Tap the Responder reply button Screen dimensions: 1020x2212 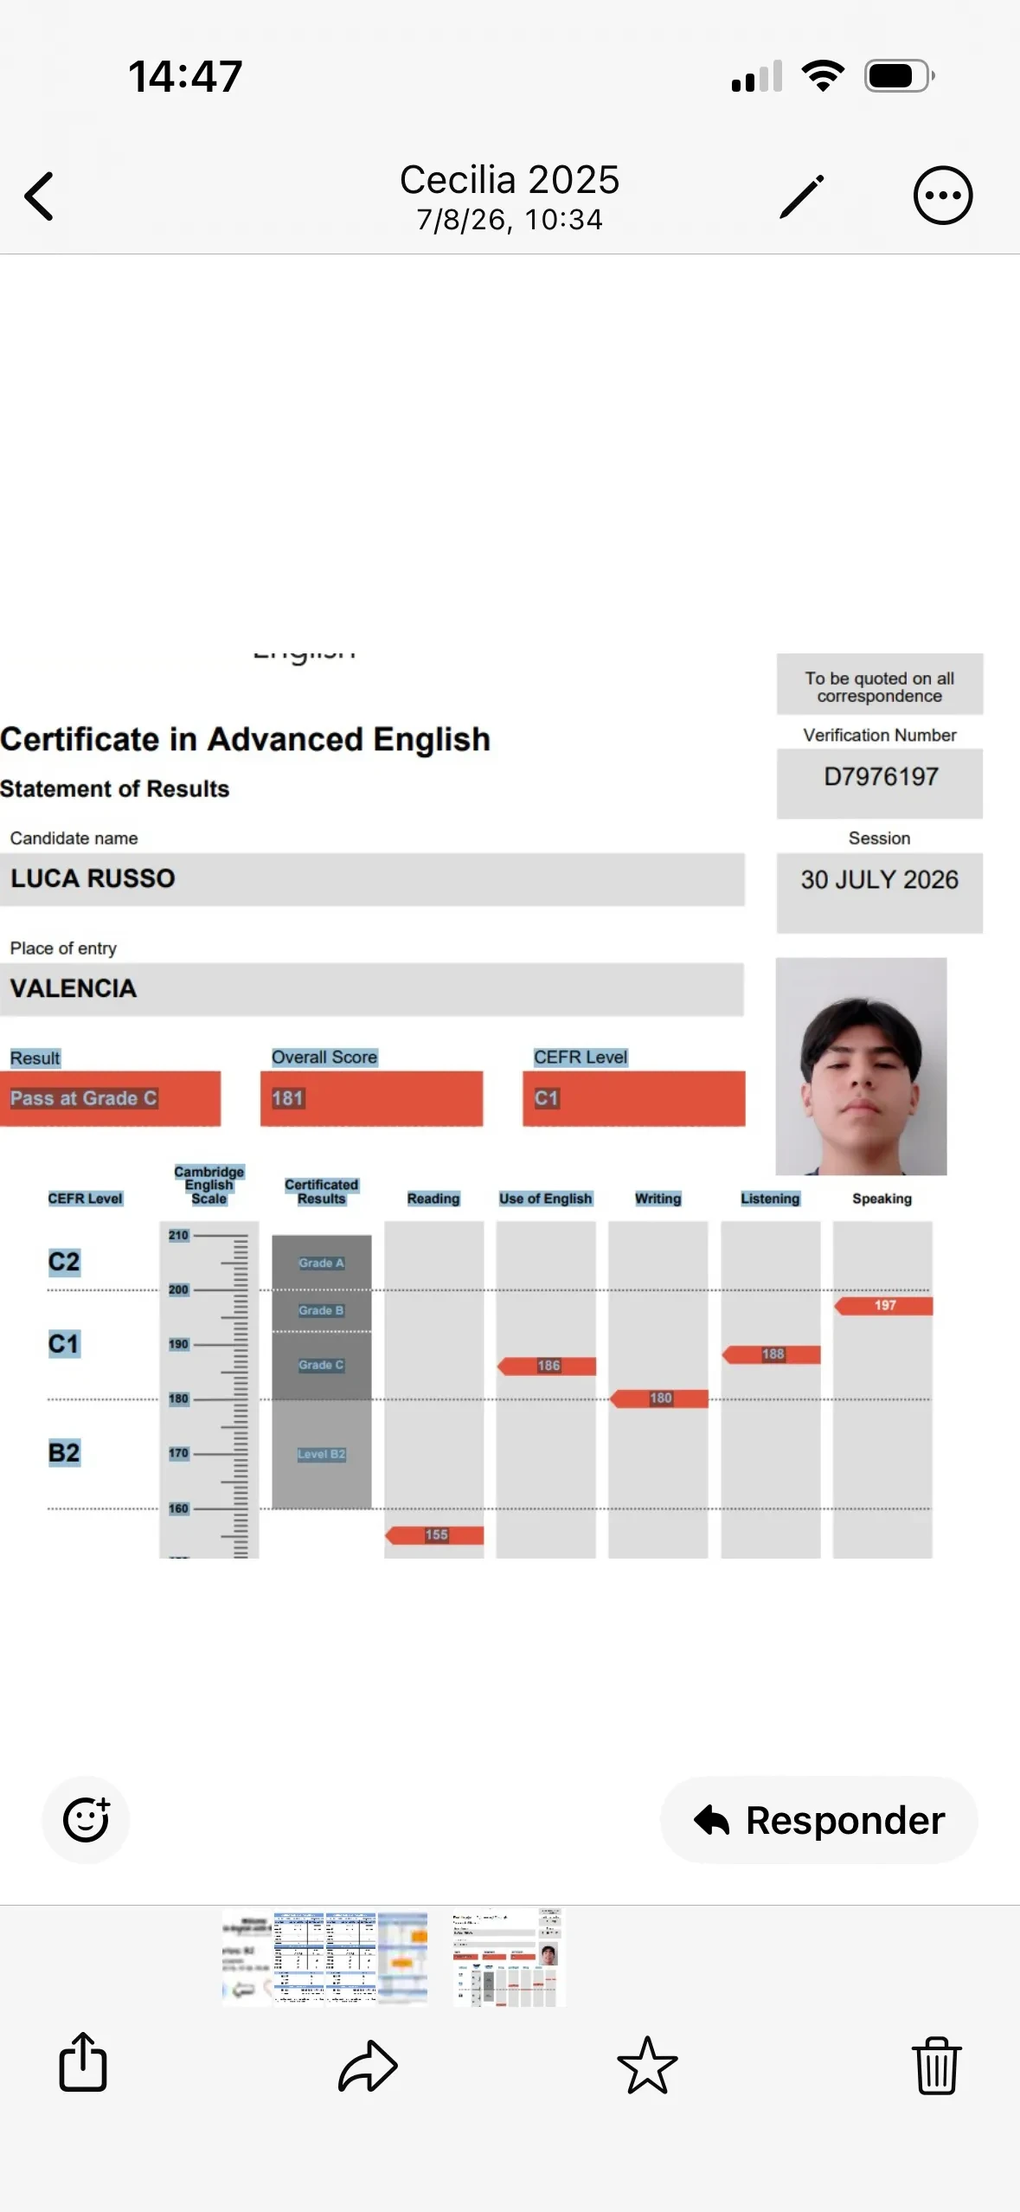click(818, 1819)
